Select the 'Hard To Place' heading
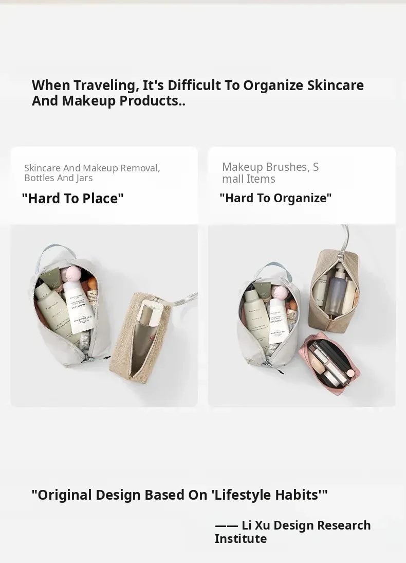The height and width of the screenshot is (563, 406). pyautogui.click(x=72, y=198)
